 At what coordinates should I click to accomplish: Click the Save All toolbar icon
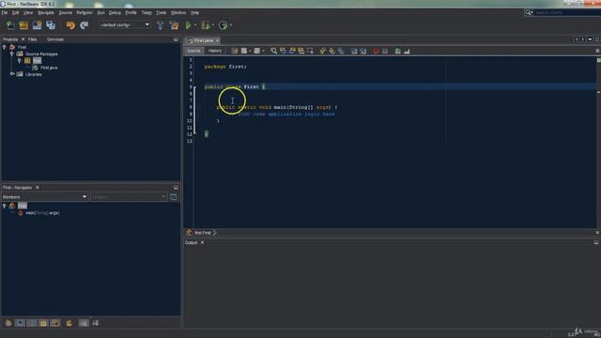pyautogui.click(x=51, y=25)
